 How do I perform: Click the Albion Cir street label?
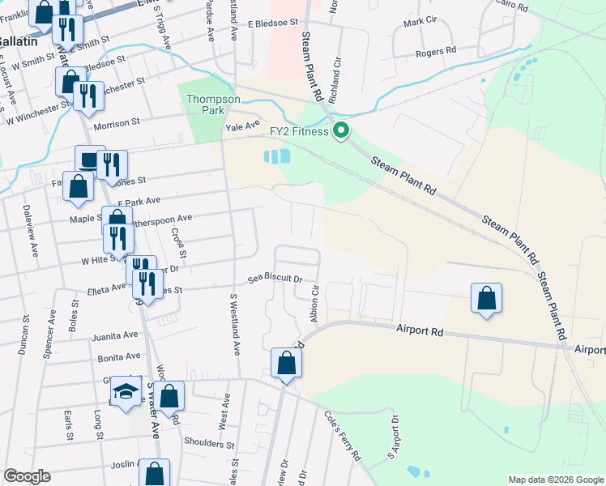(x=314, y=304)
